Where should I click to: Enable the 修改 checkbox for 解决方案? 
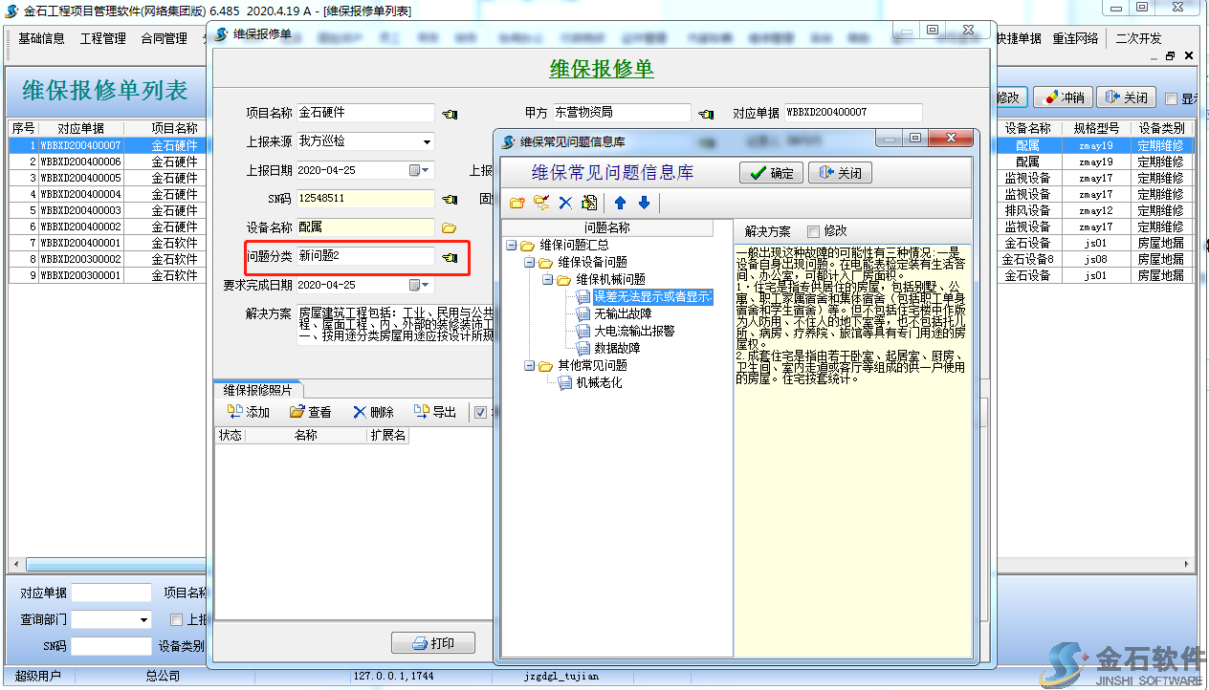point(814,231)
